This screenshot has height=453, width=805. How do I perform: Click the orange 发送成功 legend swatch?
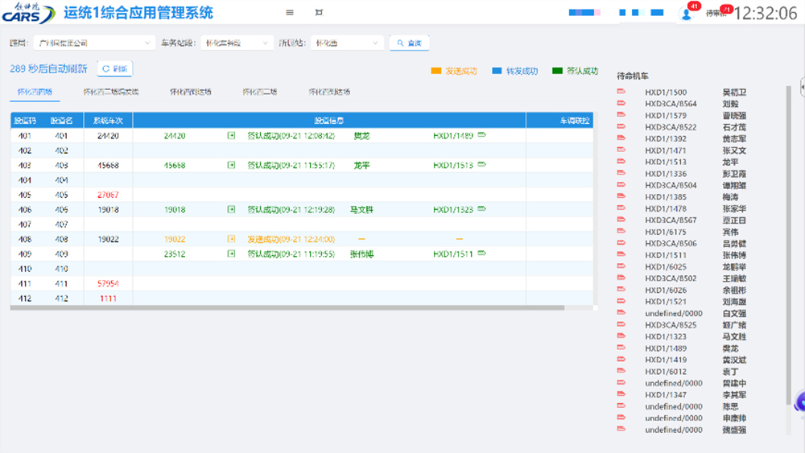pyautogui.click(x=436, y=71)
